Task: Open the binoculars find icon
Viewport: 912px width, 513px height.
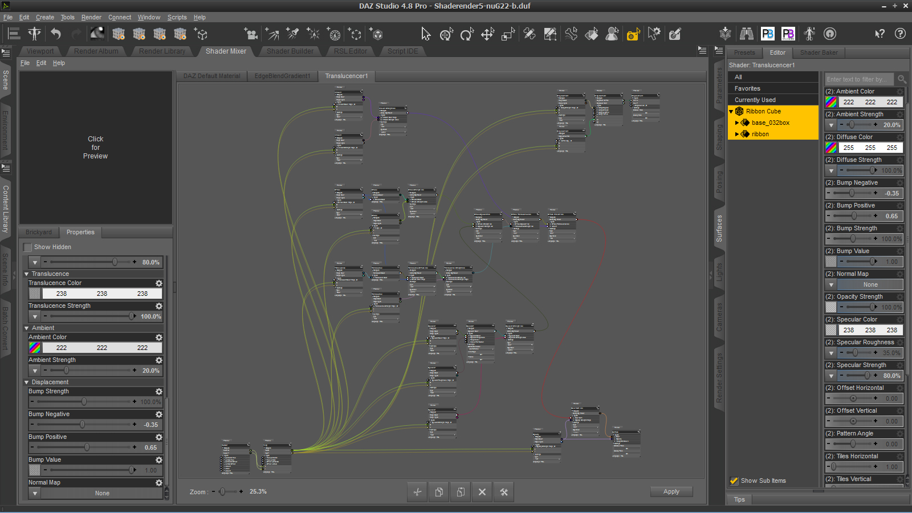Action: pos(747,34)
